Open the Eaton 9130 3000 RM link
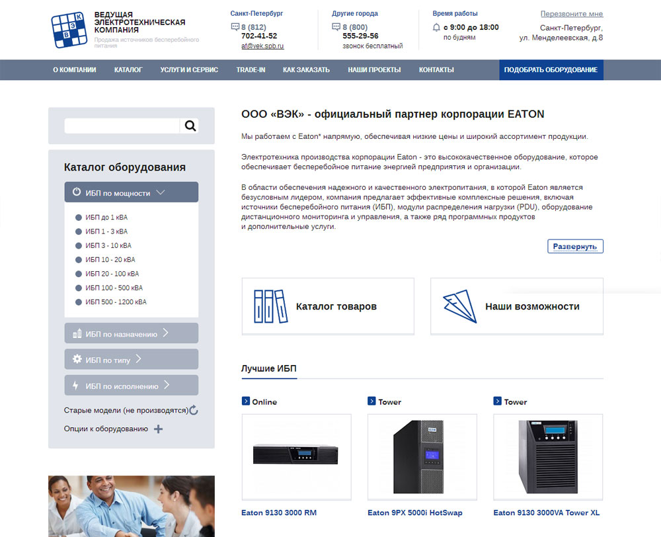The image size is (661, 537). 279,513
